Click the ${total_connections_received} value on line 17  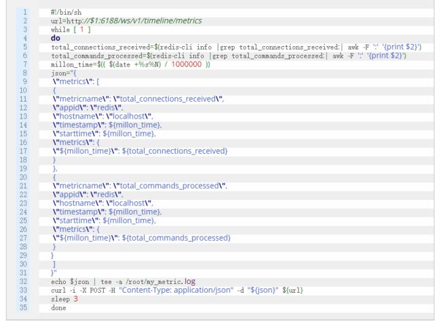coord(174,151)
